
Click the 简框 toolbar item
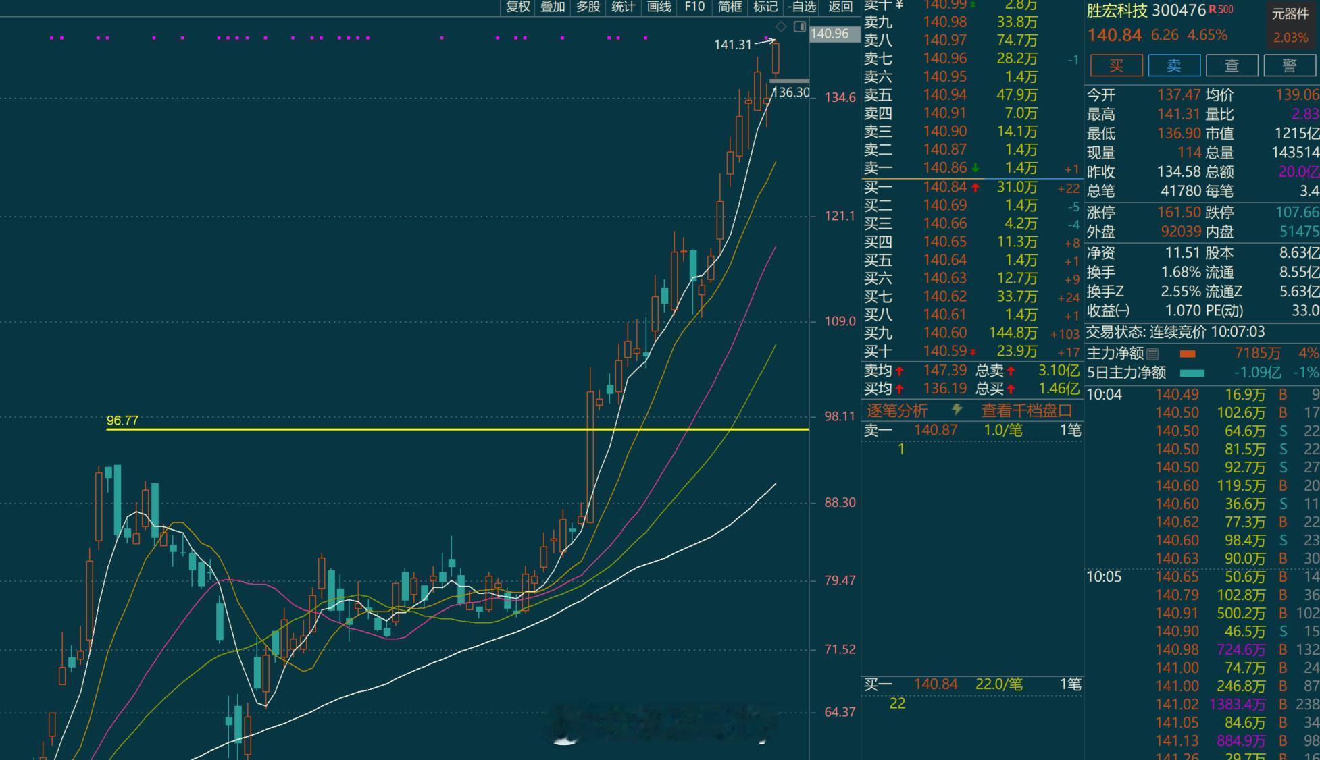730,7
